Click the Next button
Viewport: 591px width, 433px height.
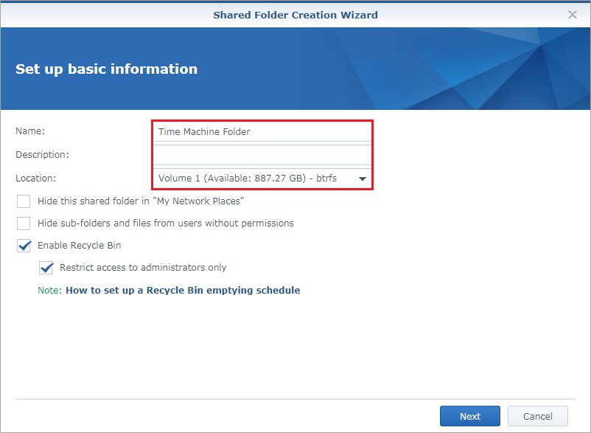click(470, 416)
